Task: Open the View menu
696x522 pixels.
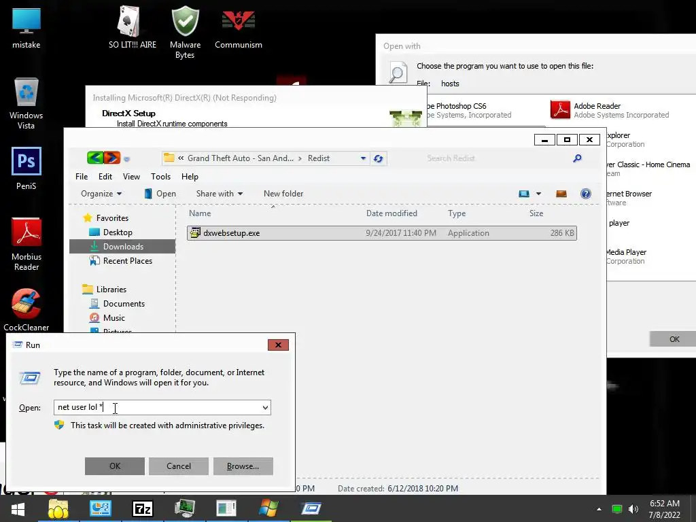Action: click(131, 177)
